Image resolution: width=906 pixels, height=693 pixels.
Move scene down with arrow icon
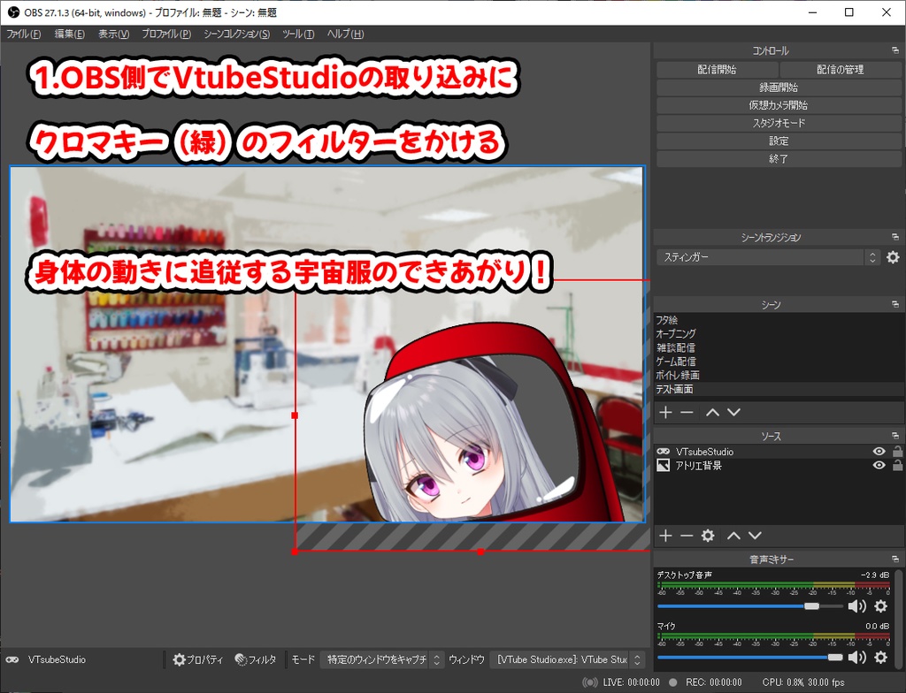point(733,412)
